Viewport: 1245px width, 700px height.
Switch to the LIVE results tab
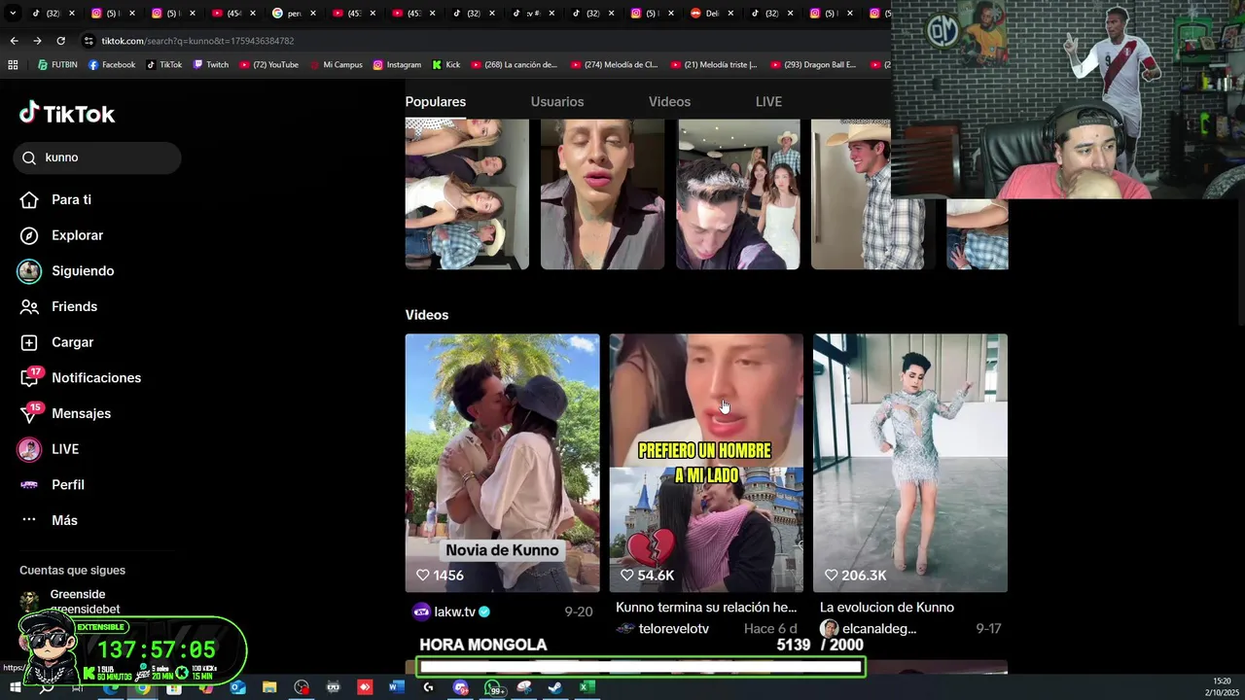coord(768,102)
